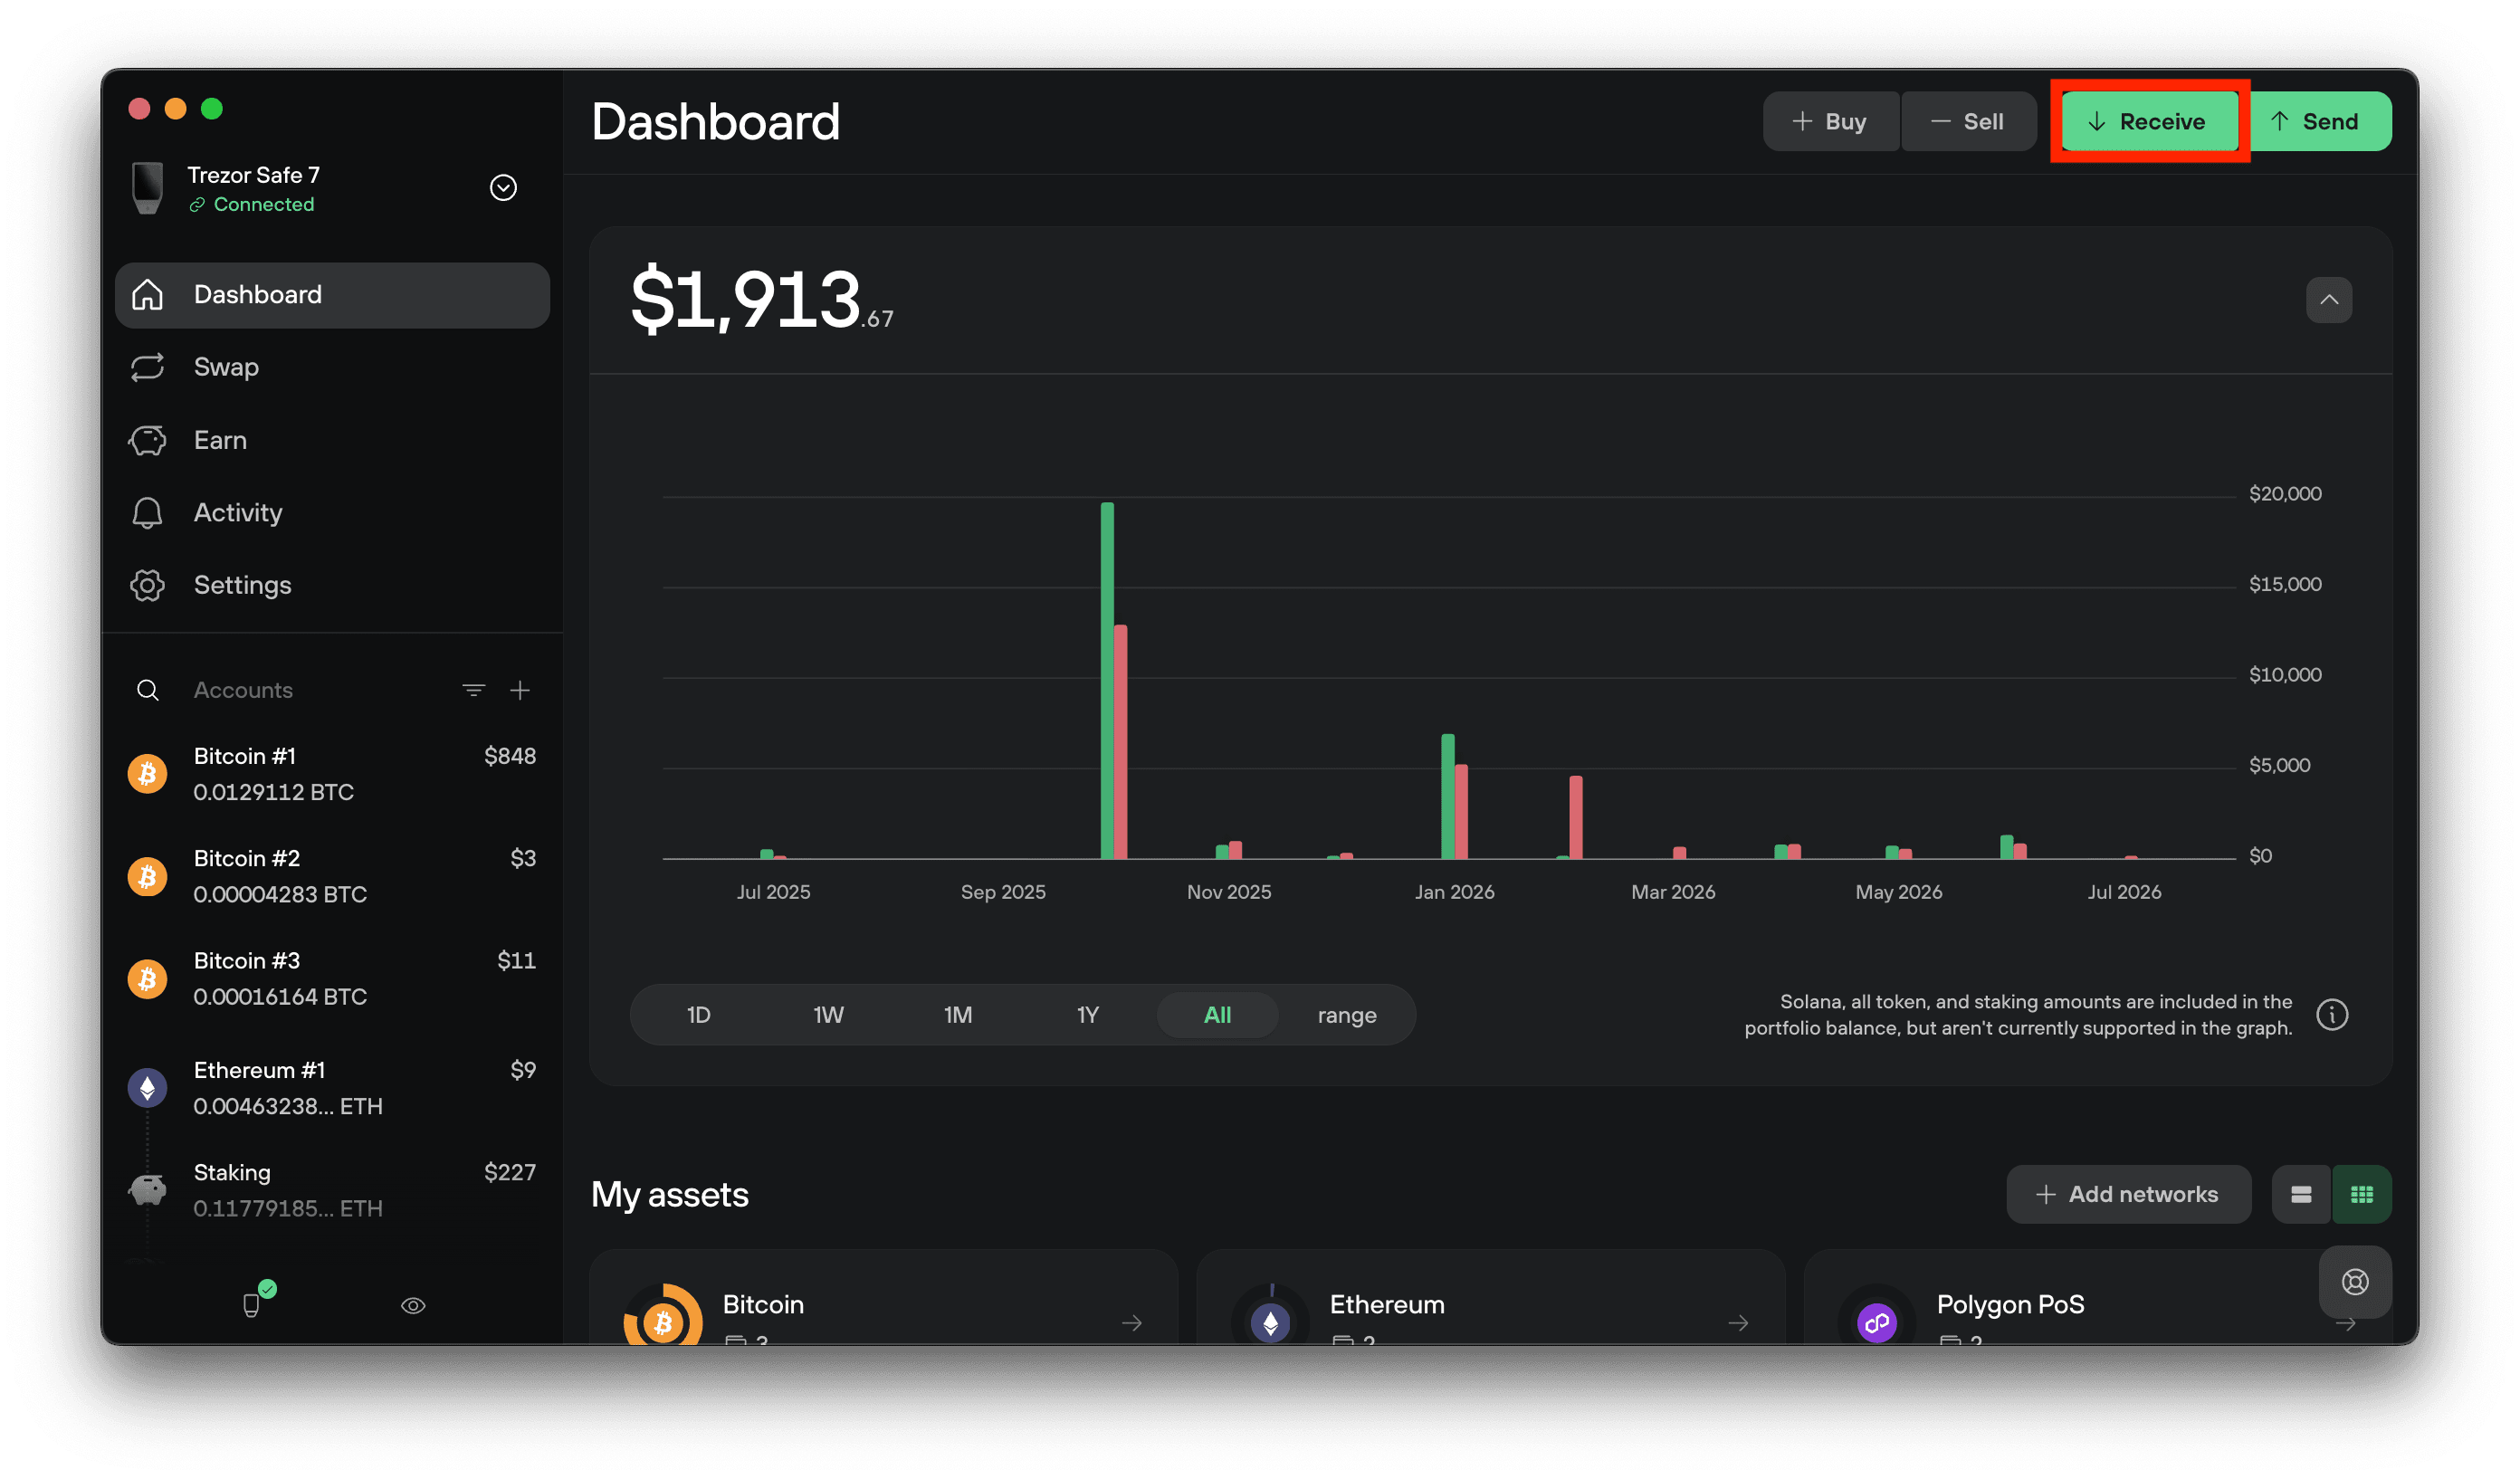Click the Send button

click(x=2320, y=121)
